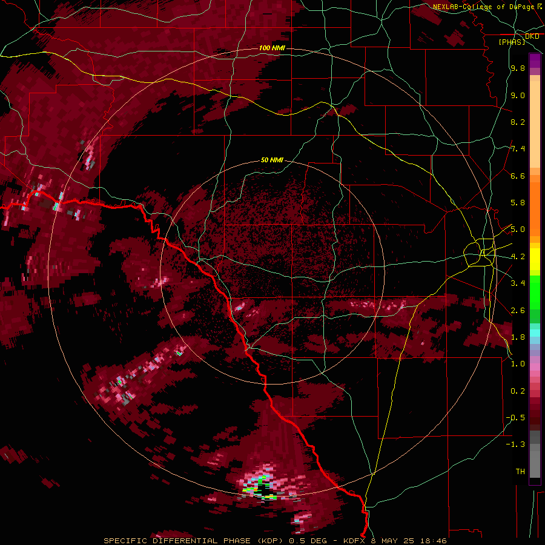Click the 9.8 value on color scale
The height and width of the screenshot is (545, 545).
point(518,68)
